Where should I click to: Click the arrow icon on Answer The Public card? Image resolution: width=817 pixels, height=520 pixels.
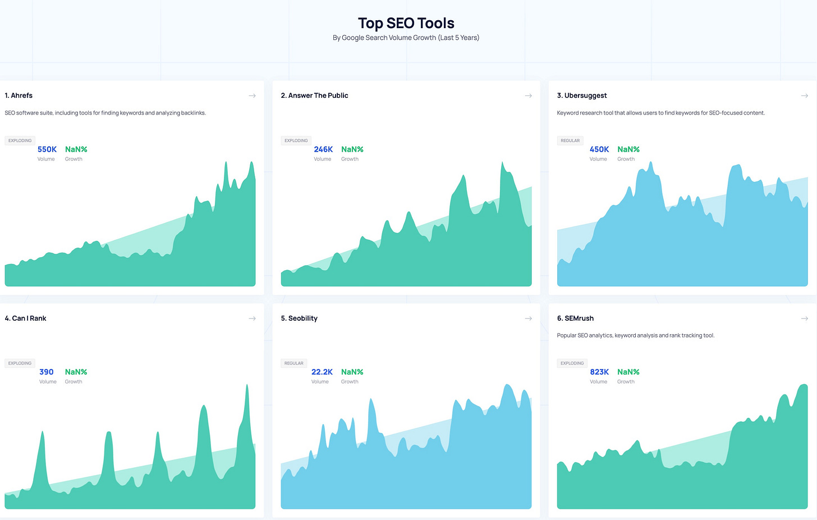[528, 95]
